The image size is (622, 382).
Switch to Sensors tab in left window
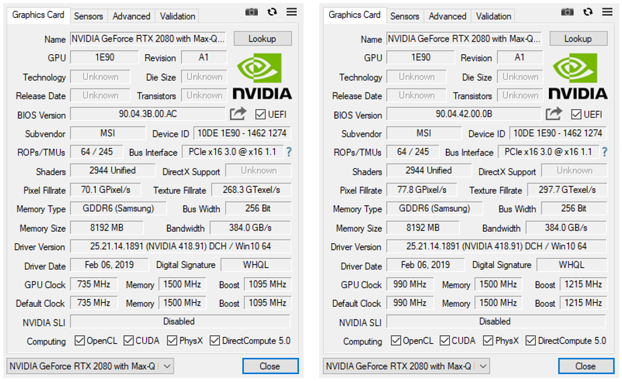point(88,16)
